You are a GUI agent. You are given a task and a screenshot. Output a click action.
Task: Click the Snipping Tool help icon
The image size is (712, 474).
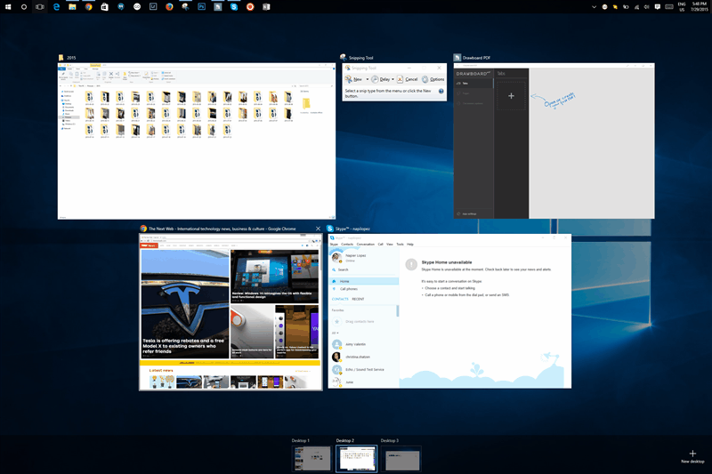click(x=441, y=92)
